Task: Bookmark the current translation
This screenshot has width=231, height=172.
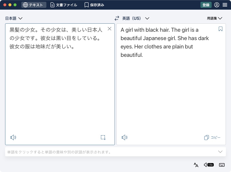Action: click(x=220, y=29)
